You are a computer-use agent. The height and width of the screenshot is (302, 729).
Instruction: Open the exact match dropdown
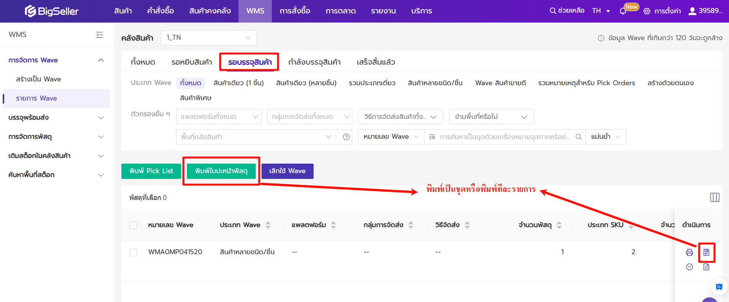click(606, 137)
